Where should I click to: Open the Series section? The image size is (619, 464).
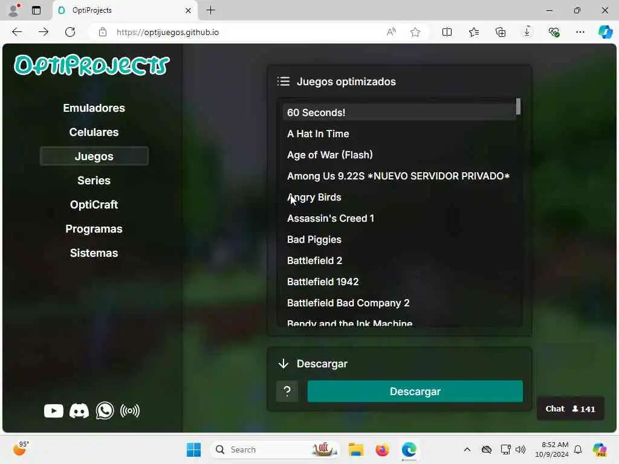click(94, 180)
